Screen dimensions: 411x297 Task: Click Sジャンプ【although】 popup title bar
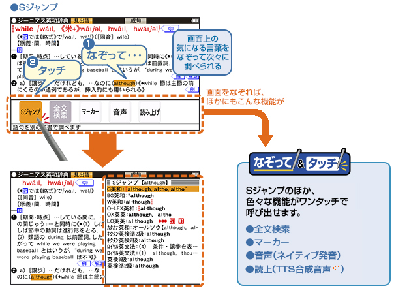tap(153, 183)
